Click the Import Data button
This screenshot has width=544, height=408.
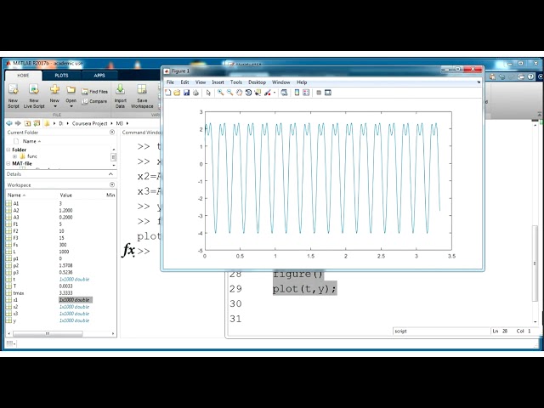pyautogui.click(x=120, y=96)
